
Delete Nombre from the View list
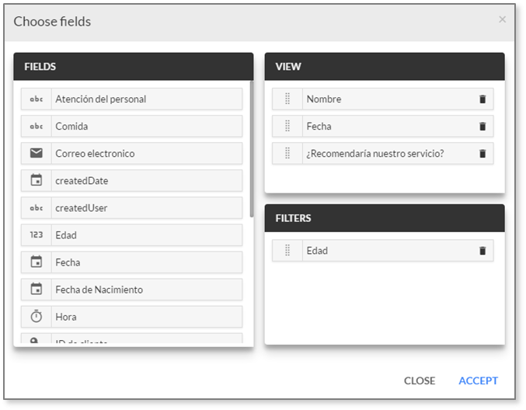click(482, 99)
